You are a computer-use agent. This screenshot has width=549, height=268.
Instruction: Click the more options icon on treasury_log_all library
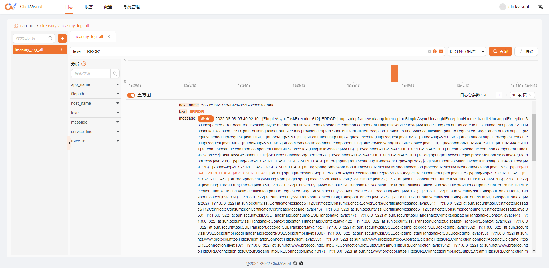[61, 49]
